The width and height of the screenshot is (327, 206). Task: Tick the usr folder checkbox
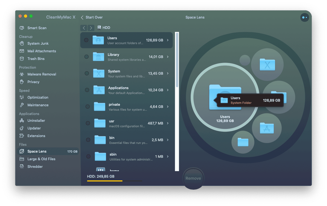point(88,123)
